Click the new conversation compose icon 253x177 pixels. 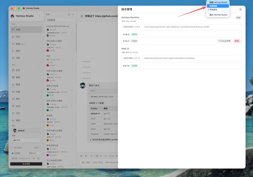pos(69,15)
